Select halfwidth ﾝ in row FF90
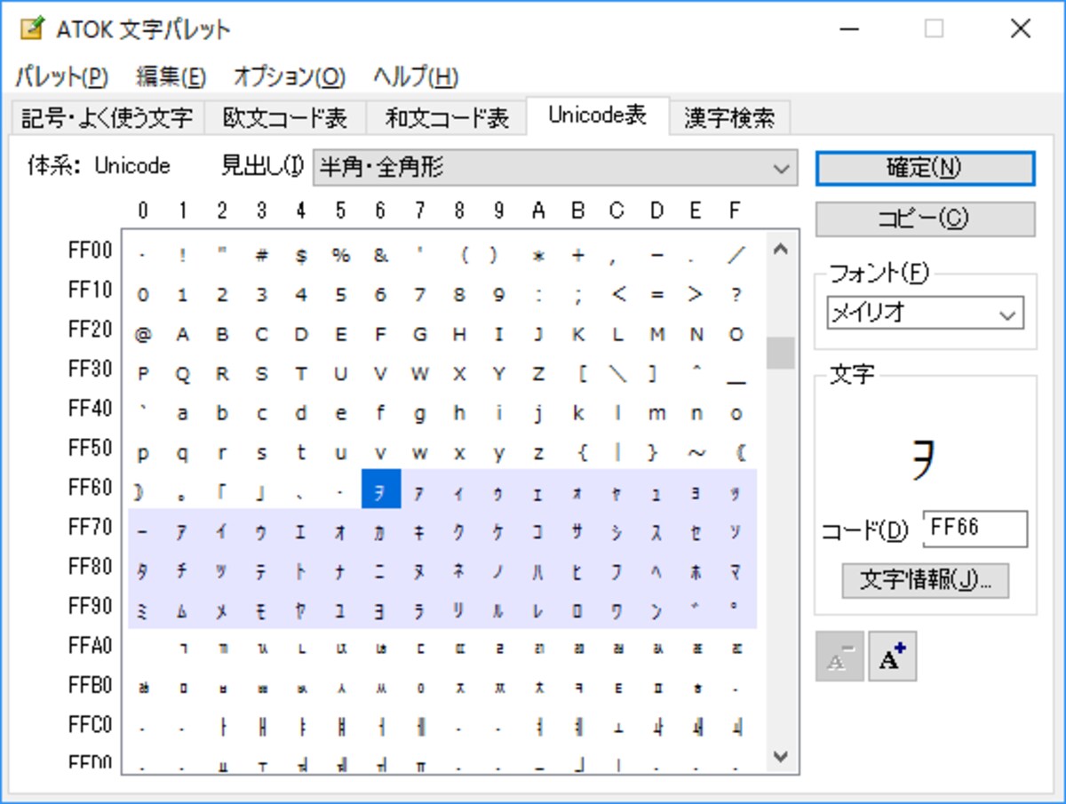This screenshot has width=1066, height=804. (657, 611)
